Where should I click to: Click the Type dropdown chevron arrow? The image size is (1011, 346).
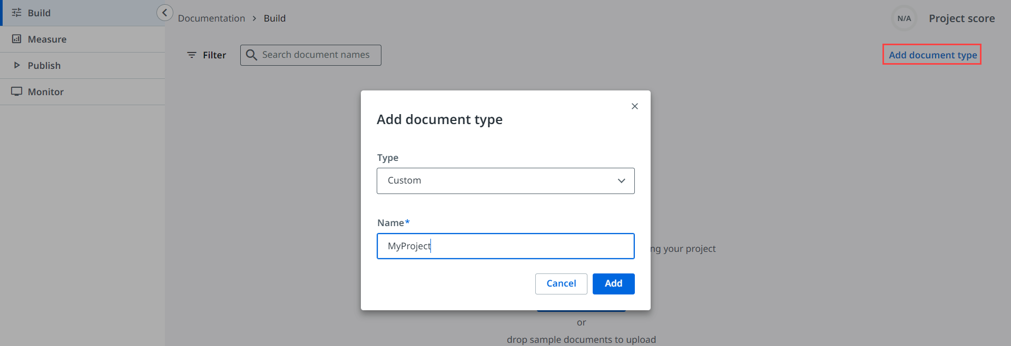point(621,181)
